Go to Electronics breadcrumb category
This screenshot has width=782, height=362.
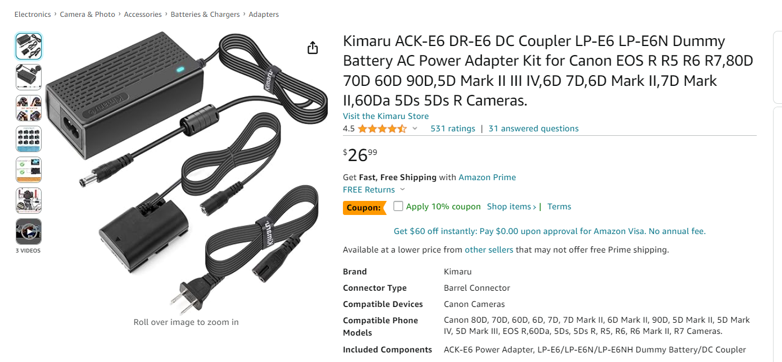pos(33,15)
